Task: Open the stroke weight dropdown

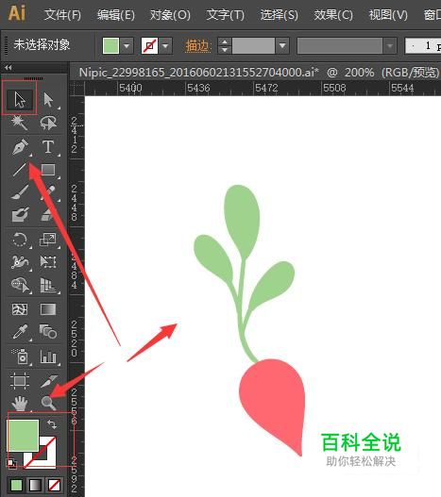Action: click(282, 46)
